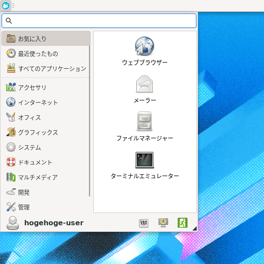Viewport: 264px width, 264px height.
Task: Click the panel handle next to menu button
Action: pos(13,6)
